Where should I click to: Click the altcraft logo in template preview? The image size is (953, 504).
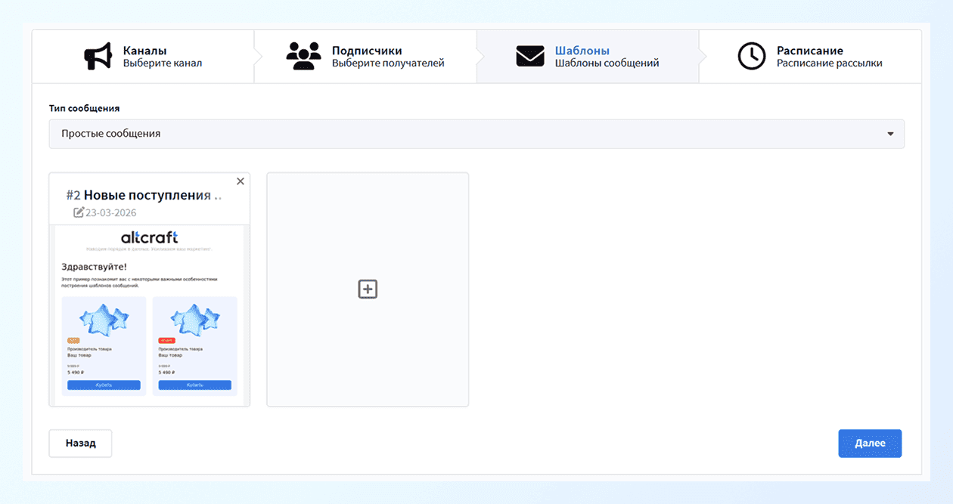149,238
